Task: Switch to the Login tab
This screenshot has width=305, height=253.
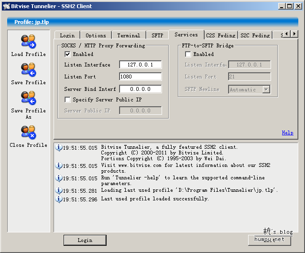Action: (67, 35)
